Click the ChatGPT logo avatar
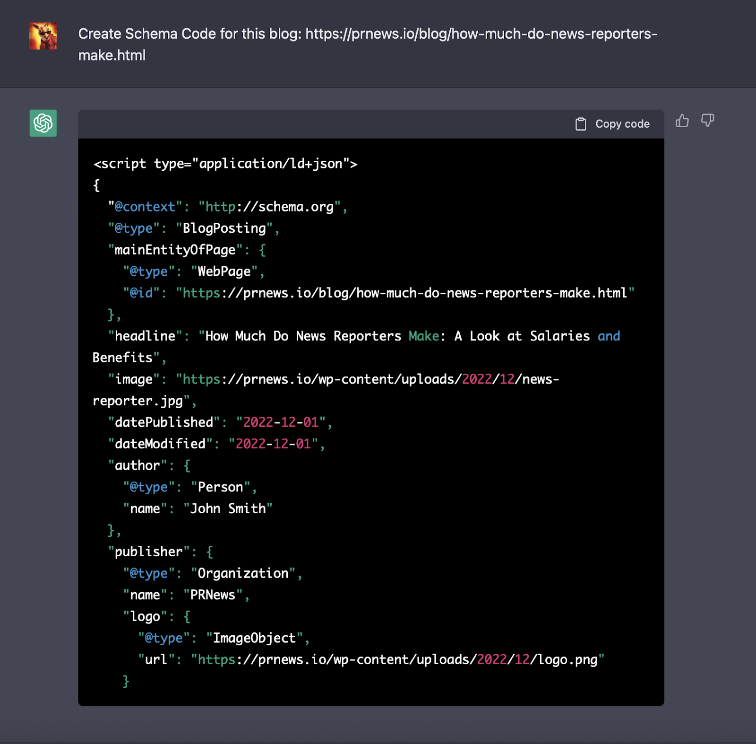The image size is (756, 744). tap(43, 123)
